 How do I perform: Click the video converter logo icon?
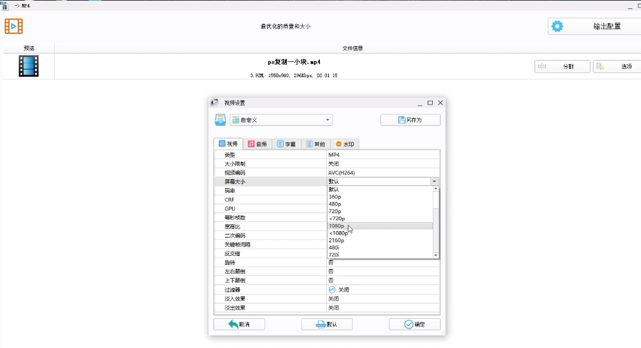14,26
